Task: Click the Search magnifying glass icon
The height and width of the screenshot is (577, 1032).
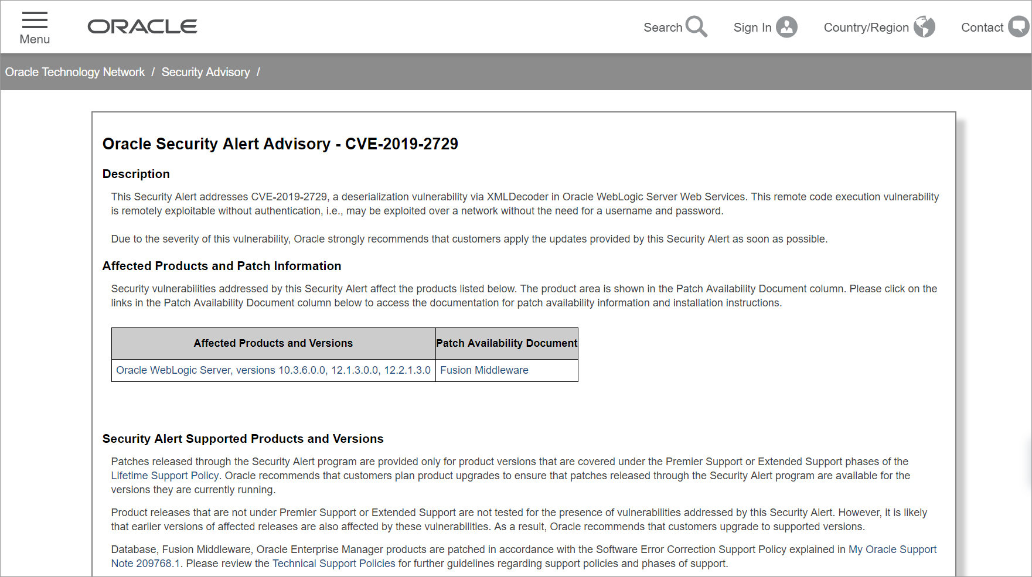Action: pyautogui.click(x=696, y=27)
